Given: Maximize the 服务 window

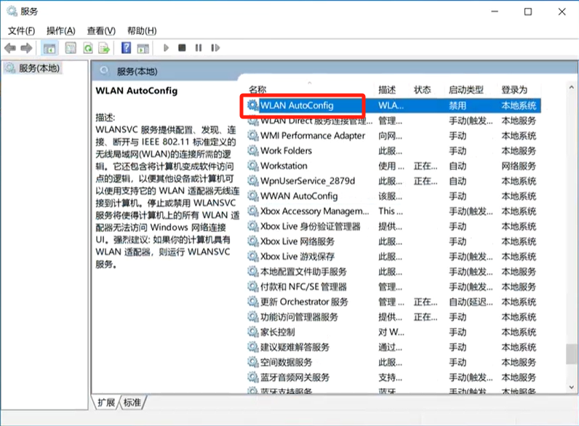Looking at the screenshot, I should pyautogui.click(x=528, y=12).
